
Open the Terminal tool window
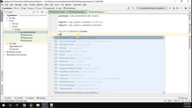[x=41, y=98]
